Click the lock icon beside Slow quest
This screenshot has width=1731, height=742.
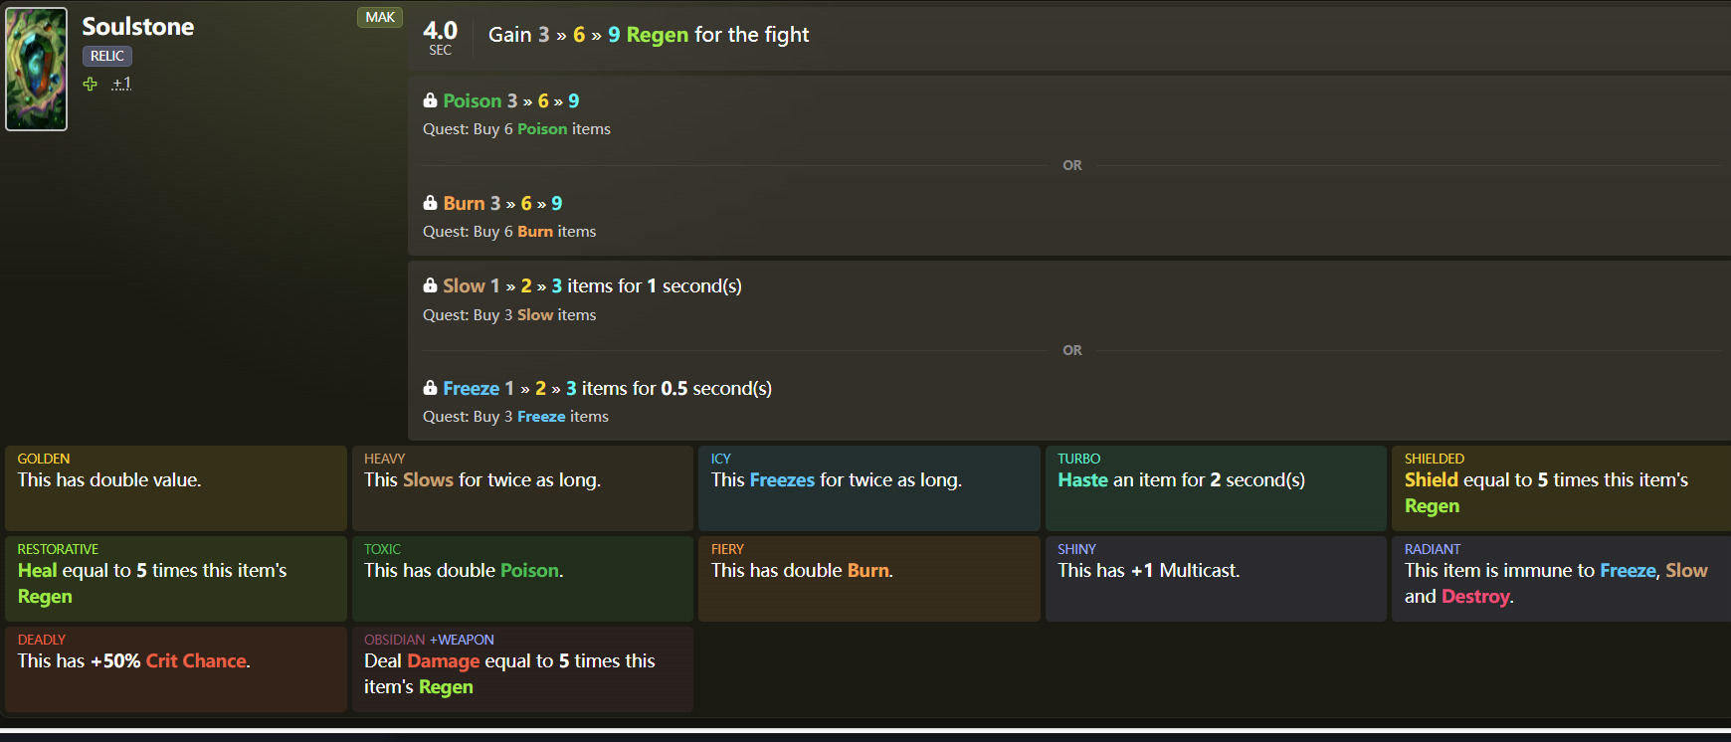tap(430, 285)
